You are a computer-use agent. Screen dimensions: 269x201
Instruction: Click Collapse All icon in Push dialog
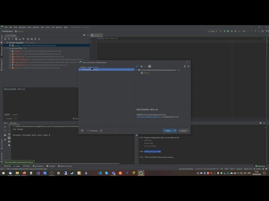click(188, 66)
